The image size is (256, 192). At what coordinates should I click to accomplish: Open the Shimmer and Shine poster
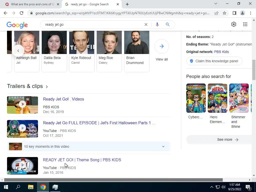click(x=239, y=98)
